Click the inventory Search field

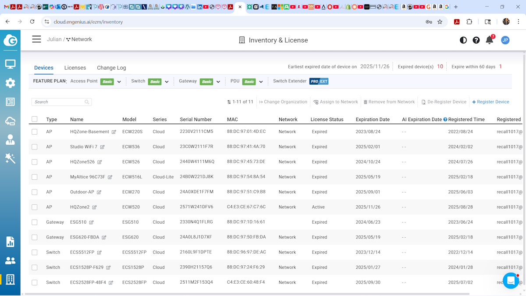[59, 102]
